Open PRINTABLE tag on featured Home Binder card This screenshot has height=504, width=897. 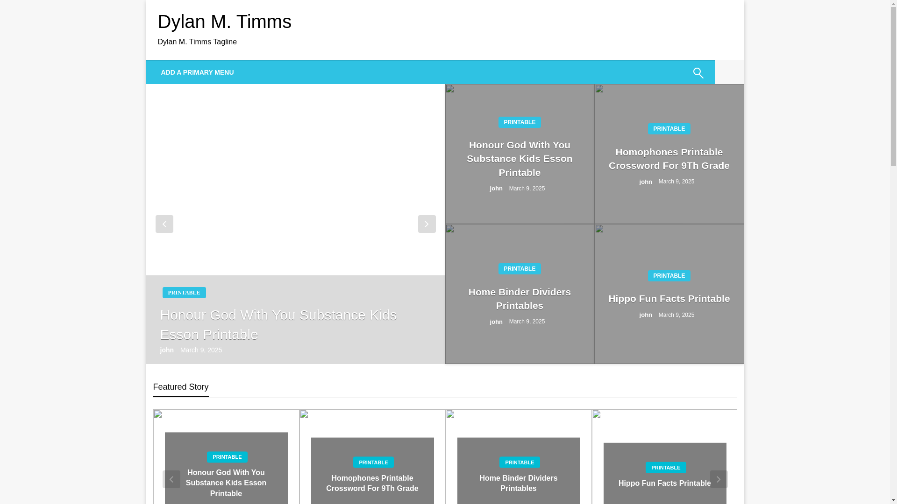[520, 462]
